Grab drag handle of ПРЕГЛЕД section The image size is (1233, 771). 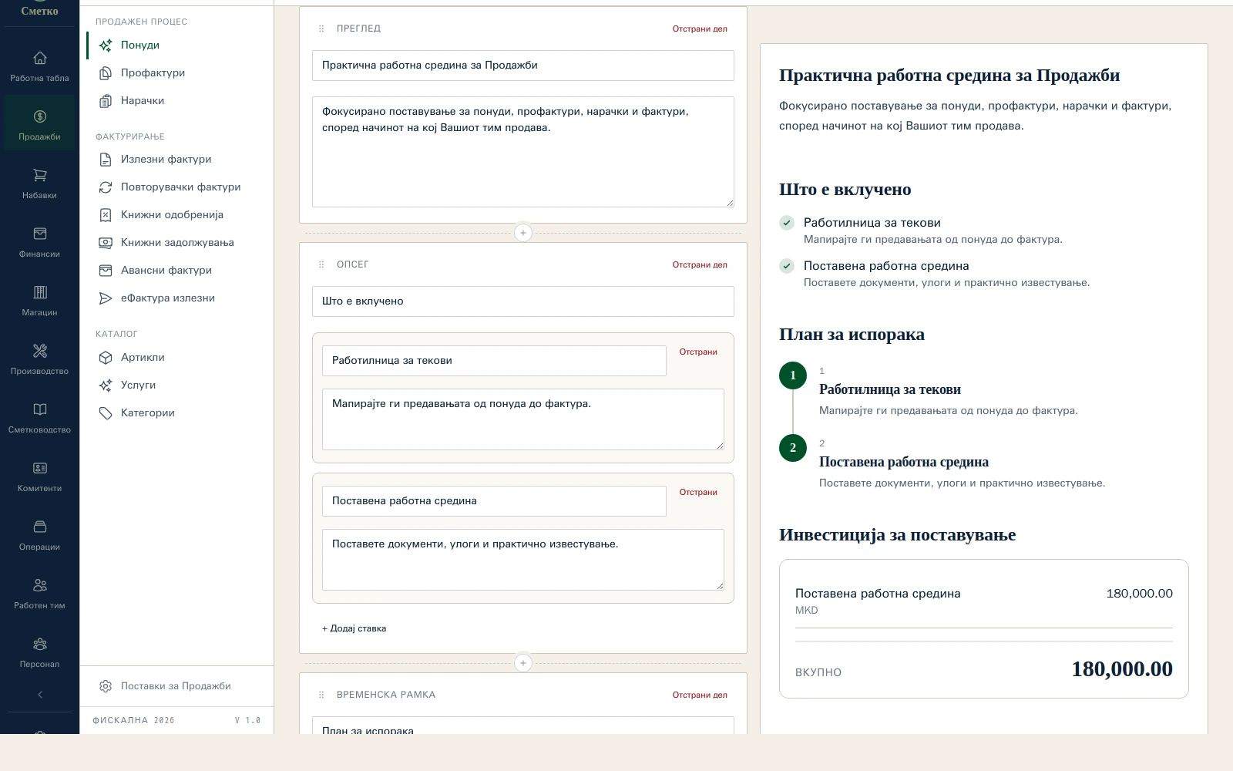pos(321,29)
